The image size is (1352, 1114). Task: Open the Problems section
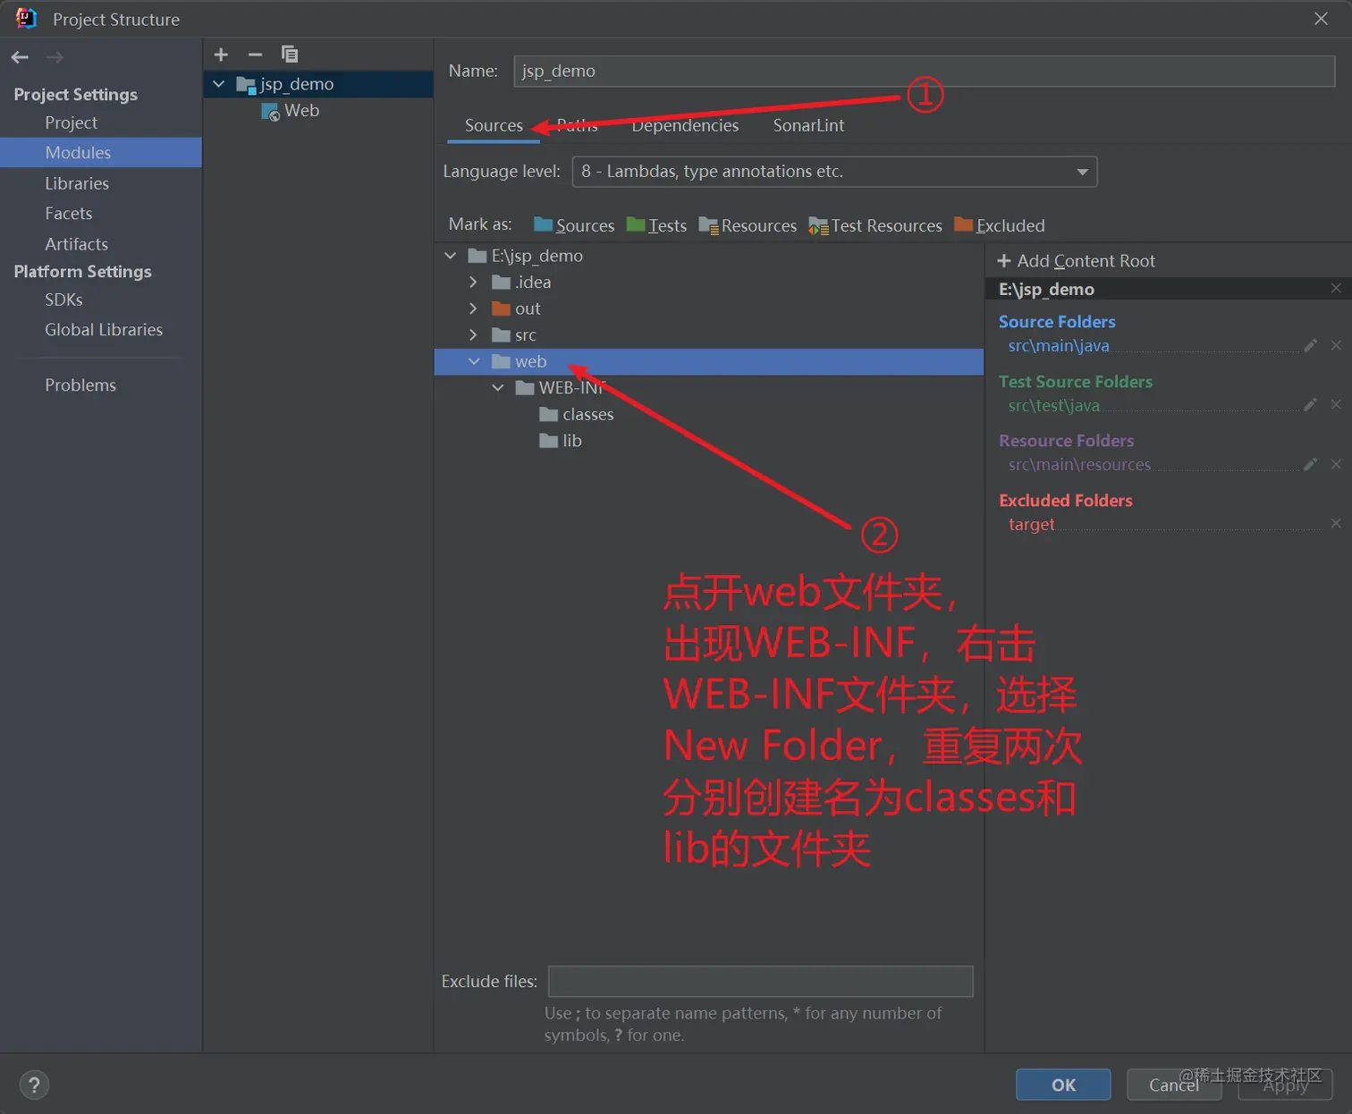[80, 385]
